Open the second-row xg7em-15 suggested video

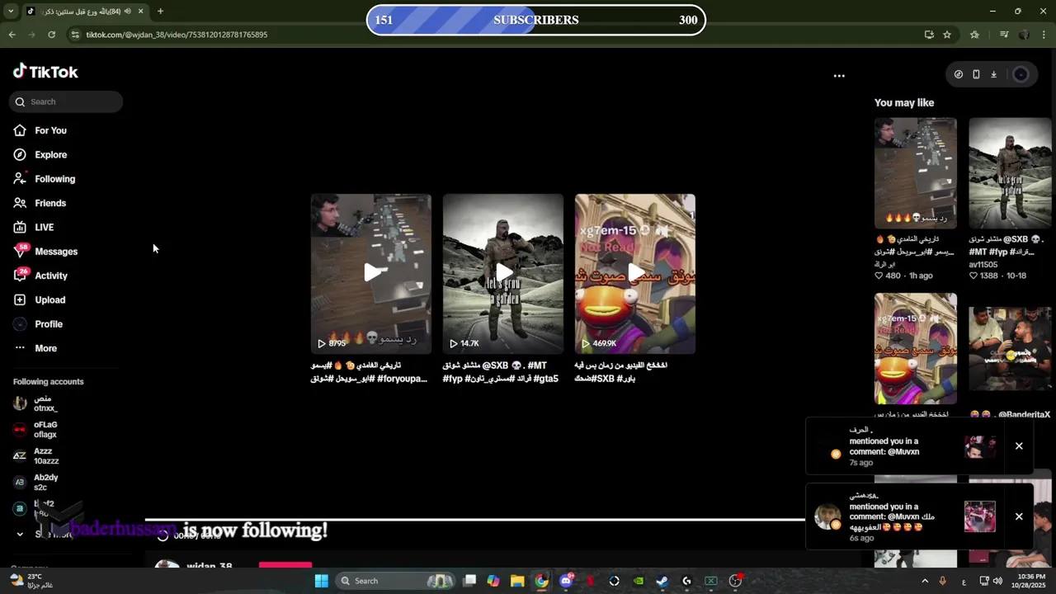pyautogui.click(x=916, y=349)
